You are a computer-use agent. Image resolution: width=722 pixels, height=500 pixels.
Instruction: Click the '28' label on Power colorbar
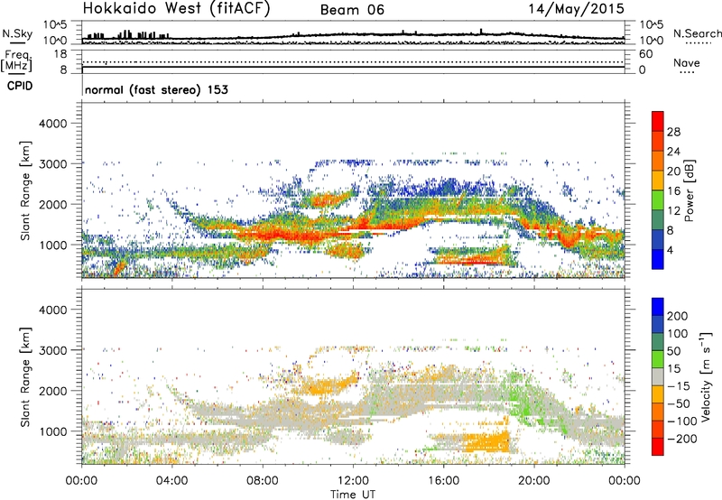click(x=673, y=132)
